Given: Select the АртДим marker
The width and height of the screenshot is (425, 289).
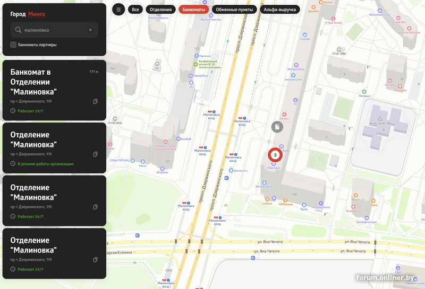Looking at the screenshot, I should [390, 81].
